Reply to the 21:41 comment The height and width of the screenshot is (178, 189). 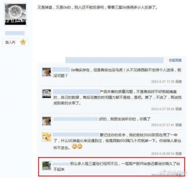tap(179, 125)
